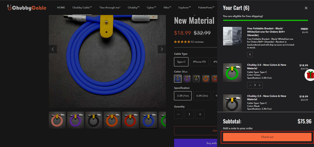This screenshot has height=147, width=314.
Task: Open the Cyber™ menu item
Action: [151, 8]
